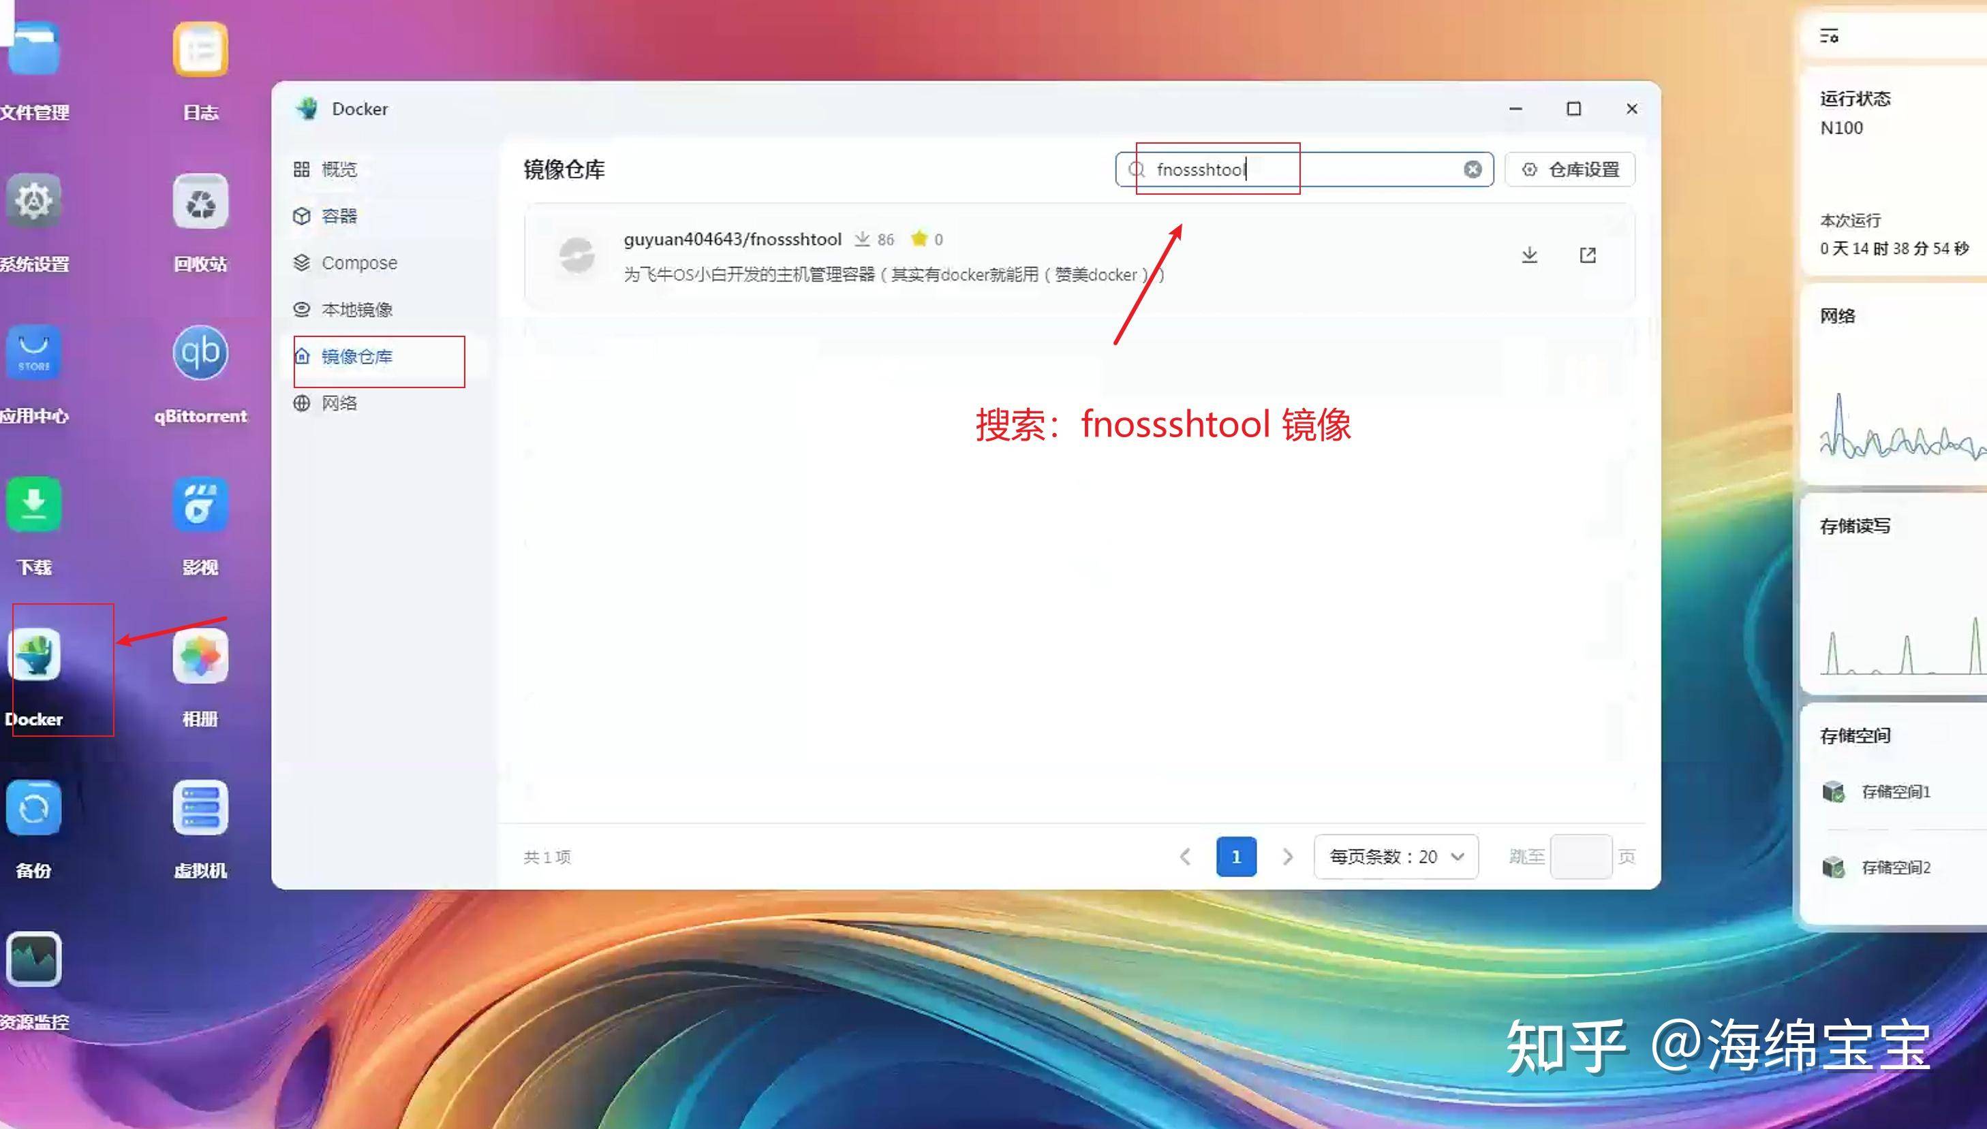Click the fnossshtool repository logo thumbnail
This screenshot has width=1987, height=1129.
[576, 255]
